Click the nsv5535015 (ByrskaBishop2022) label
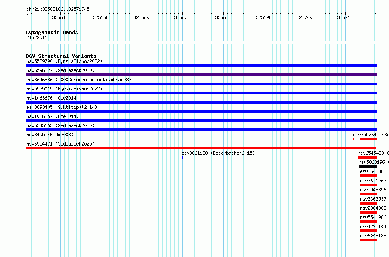The width and height of the screenshot is (389, 257). pos(64,89)
